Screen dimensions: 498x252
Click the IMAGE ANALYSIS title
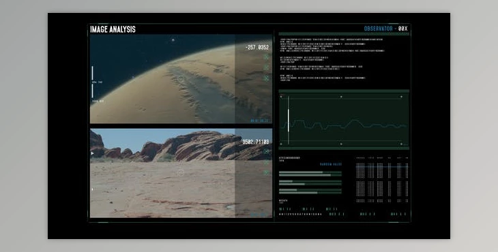coord(113,29)
